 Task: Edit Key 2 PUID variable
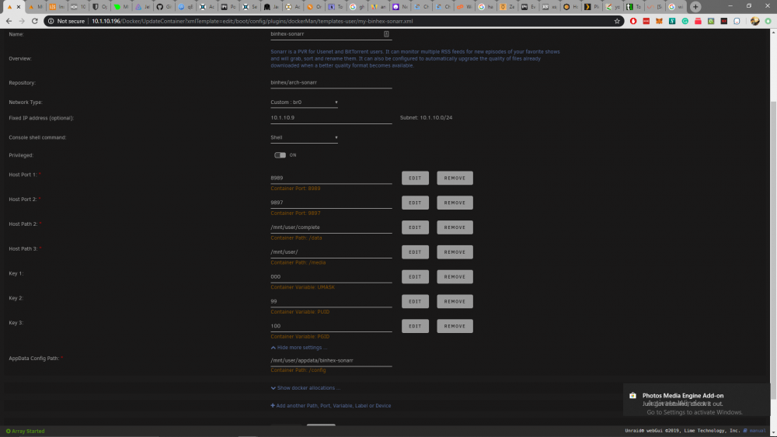pos(415,301)
